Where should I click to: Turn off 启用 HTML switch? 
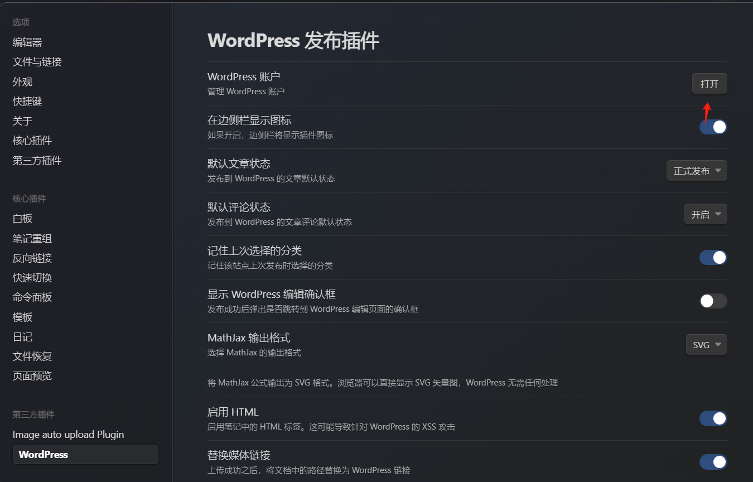pos(713,418)
